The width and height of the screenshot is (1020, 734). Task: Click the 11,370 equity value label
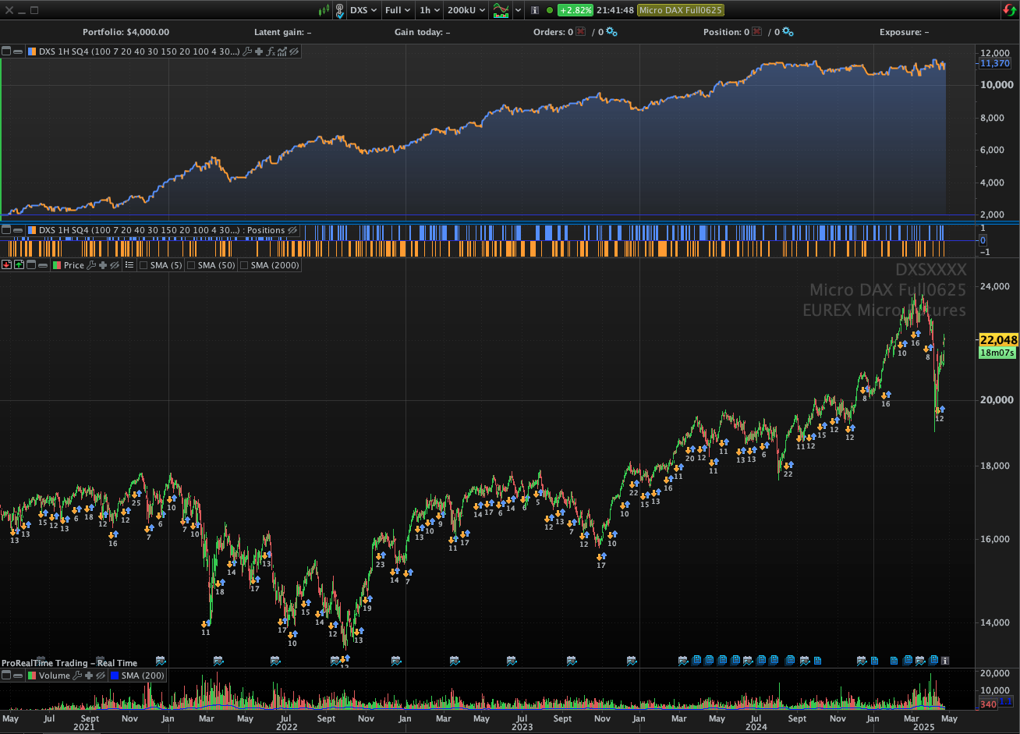pos(996,63)
